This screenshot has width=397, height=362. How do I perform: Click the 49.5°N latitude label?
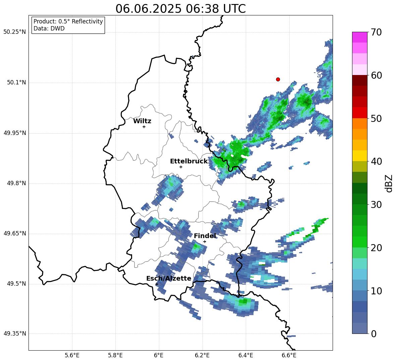16,284
